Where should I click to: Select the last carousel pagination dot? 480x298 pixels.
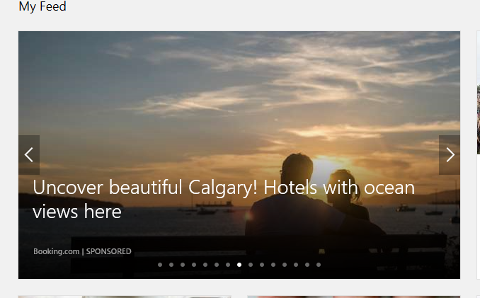pos(319,265)
